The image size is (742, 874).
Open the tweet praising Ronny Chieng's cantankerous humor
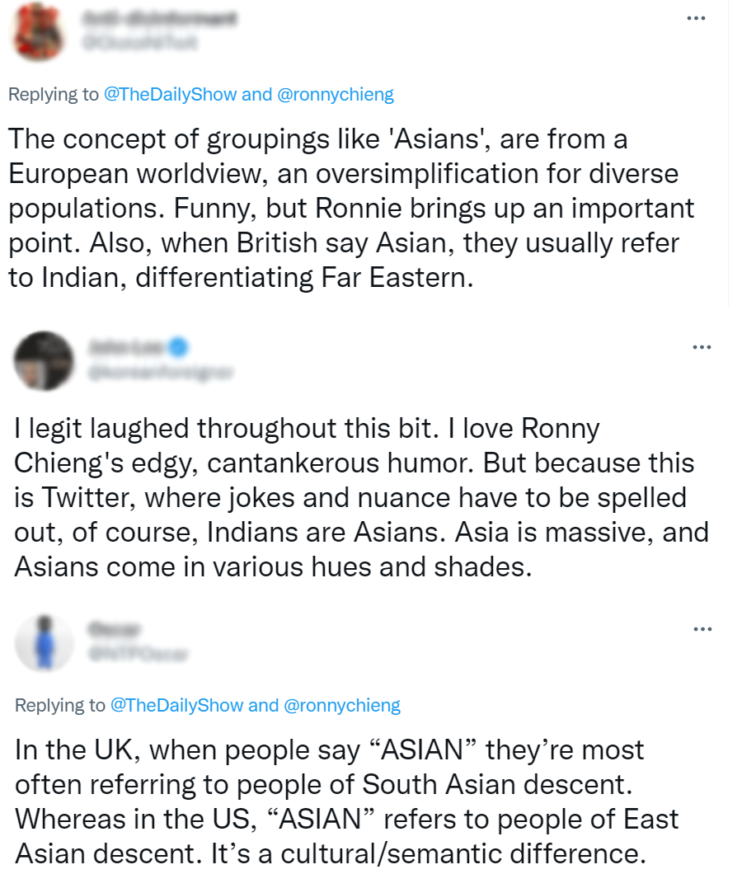coord(361,498)
